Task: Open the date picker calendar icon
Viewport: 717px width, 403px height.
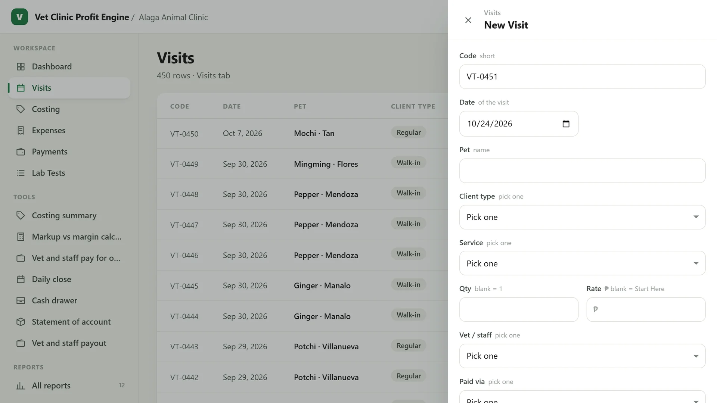Action: point(566,124)
